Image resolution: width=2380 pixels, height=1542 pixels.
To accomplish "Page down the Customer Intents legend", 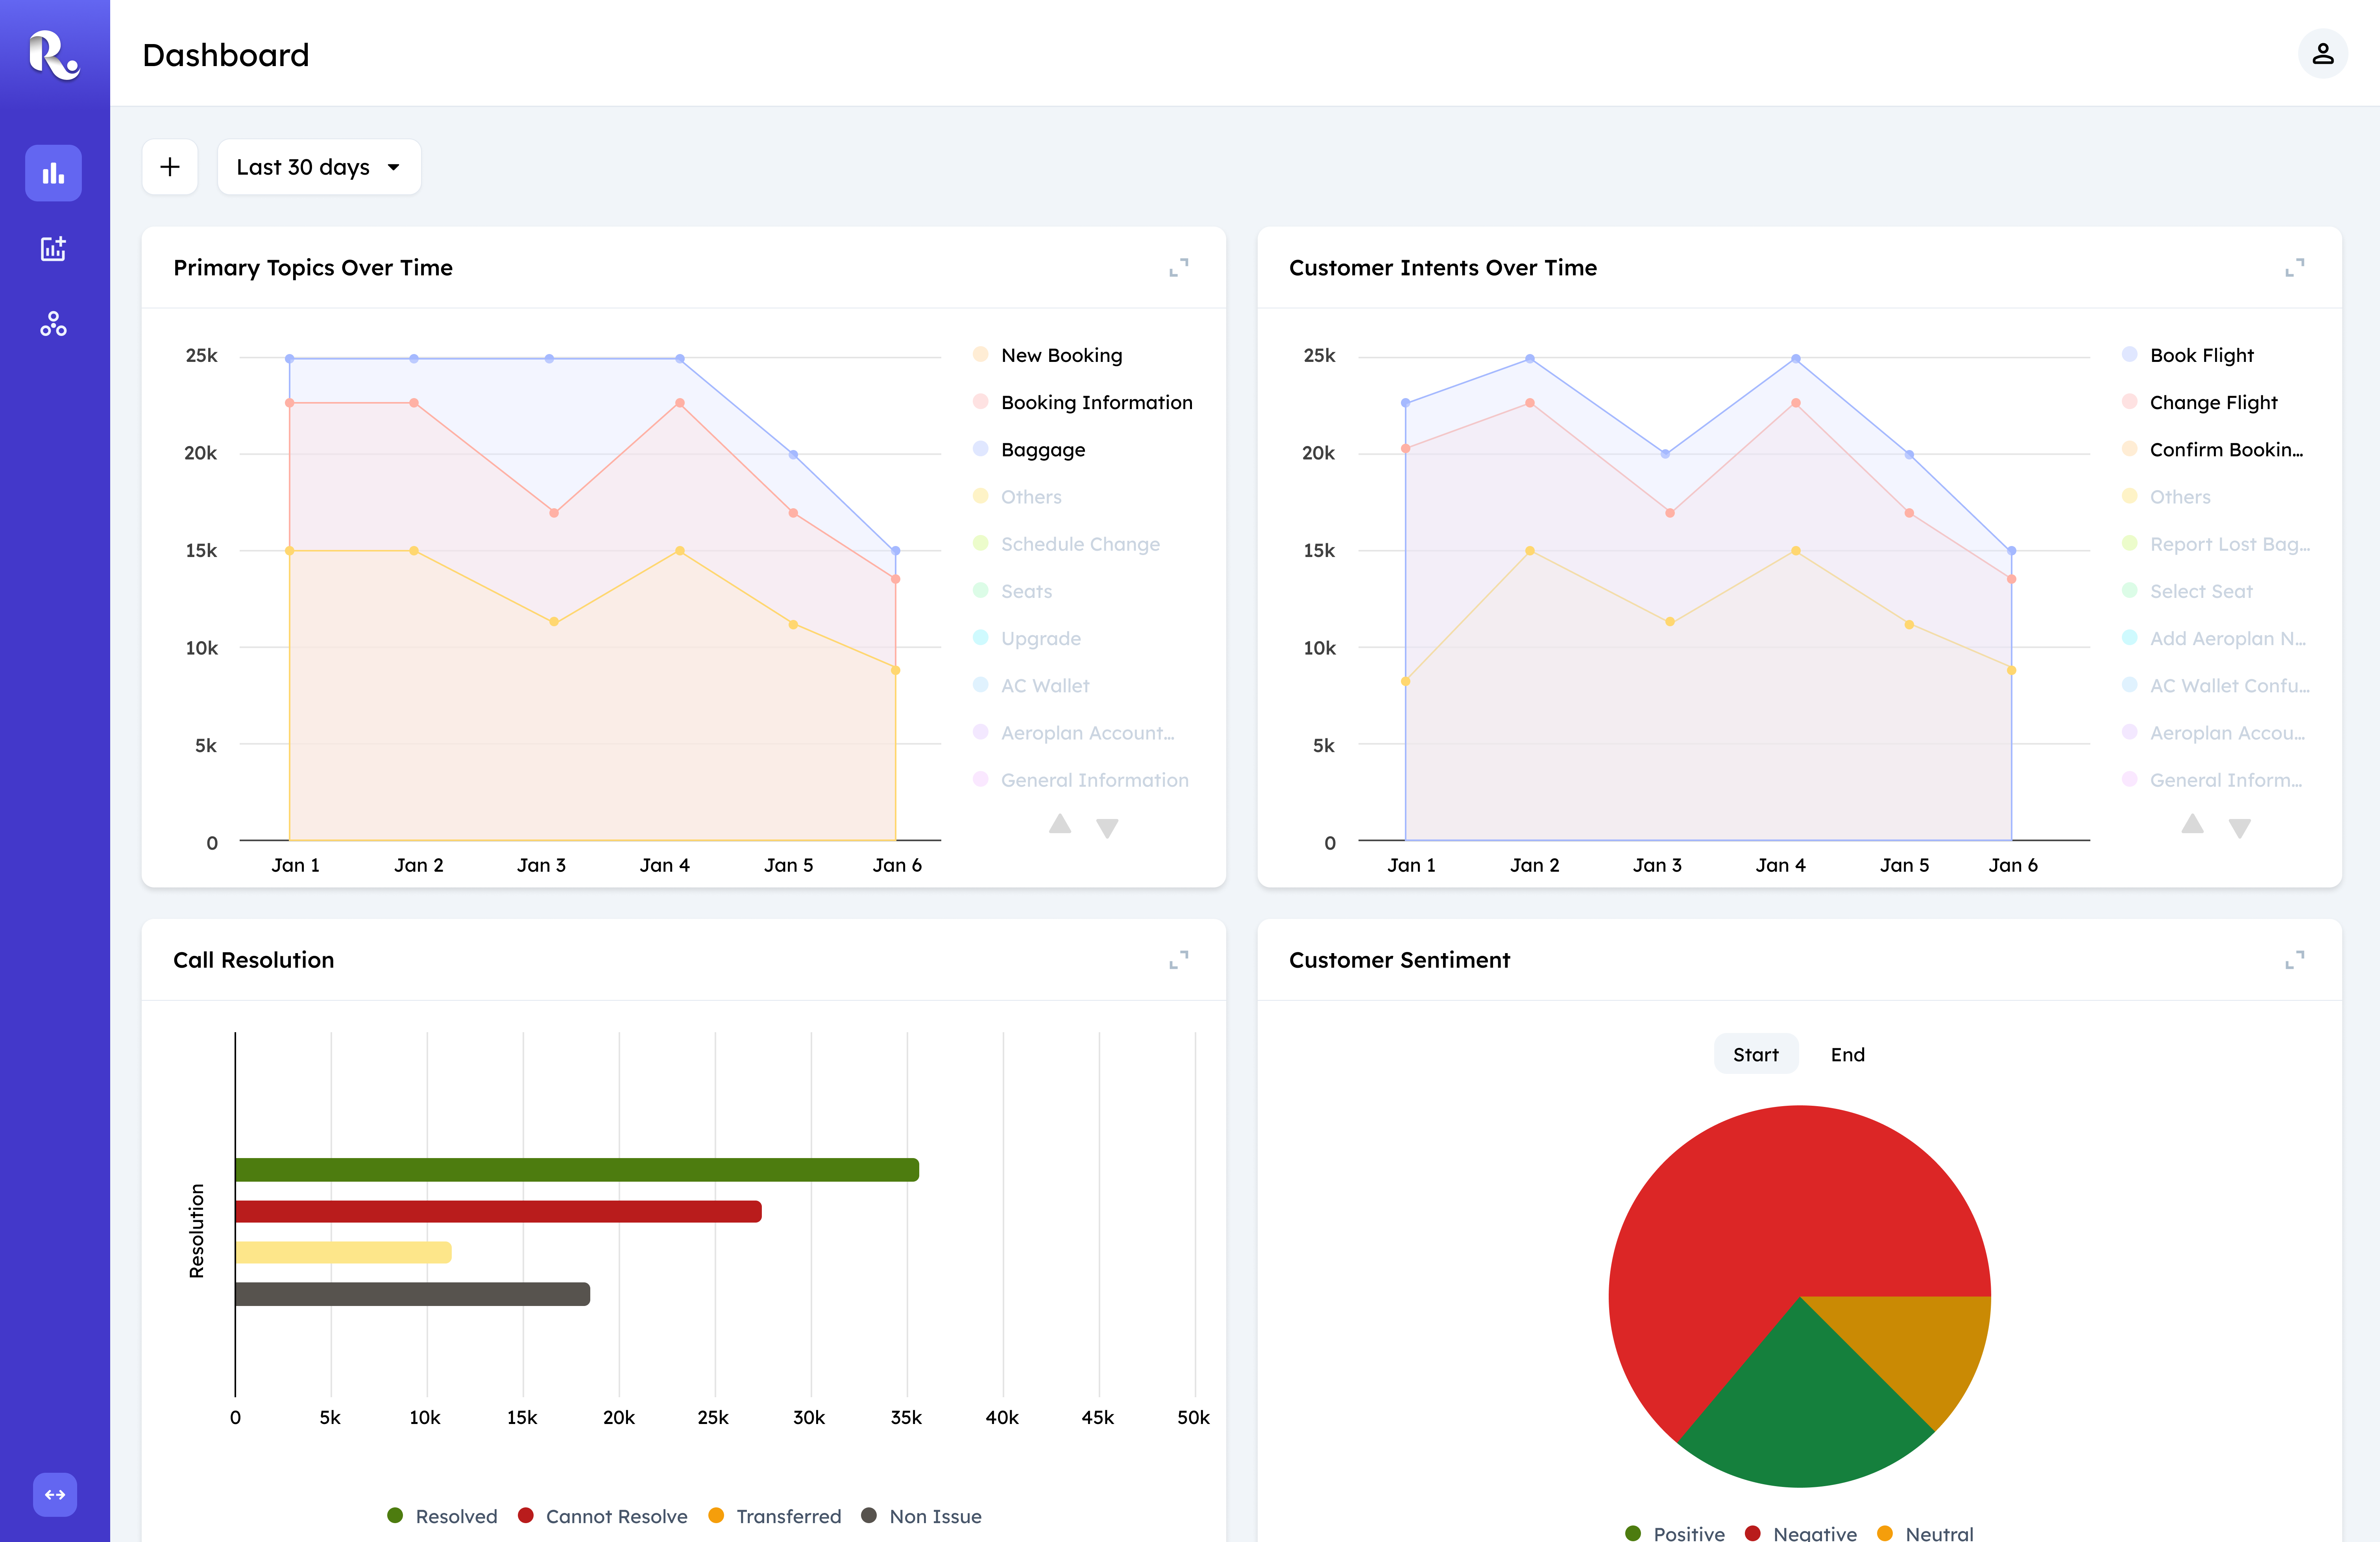I will point(2240,828).
